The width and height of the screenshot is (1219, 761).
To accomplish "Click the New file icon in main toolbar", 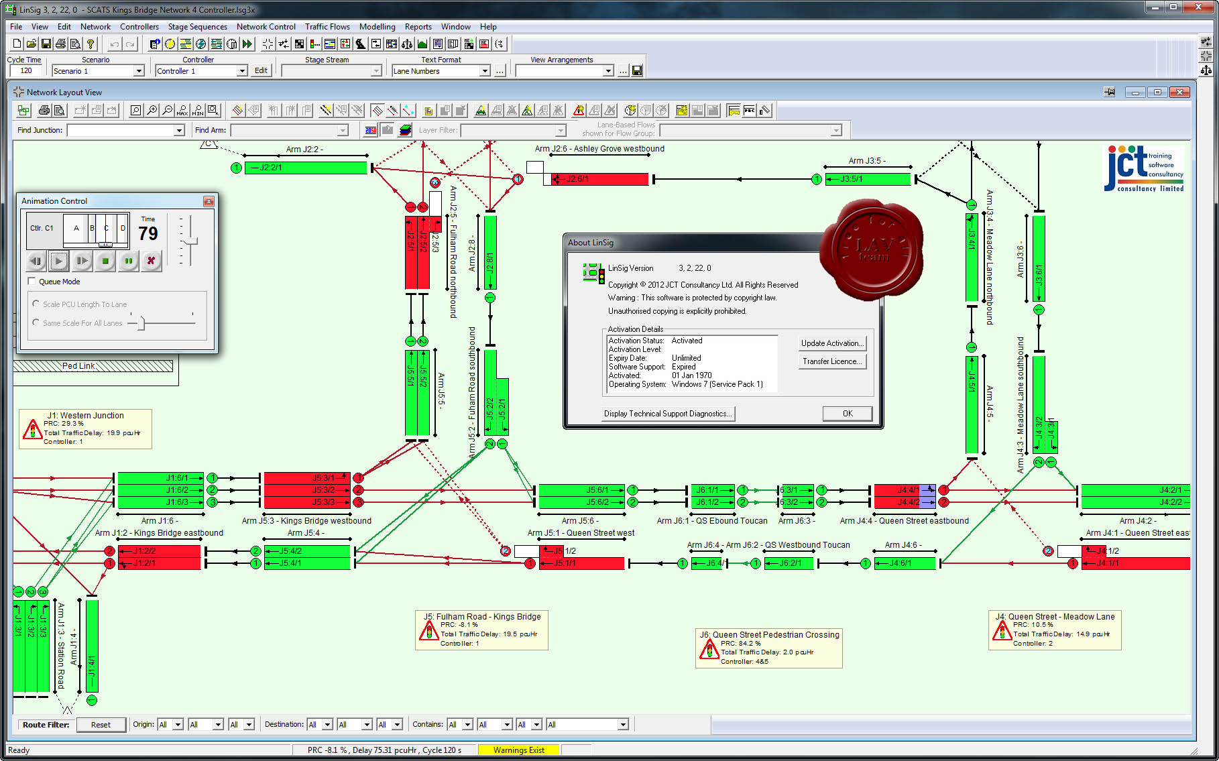I will [17, 44].
